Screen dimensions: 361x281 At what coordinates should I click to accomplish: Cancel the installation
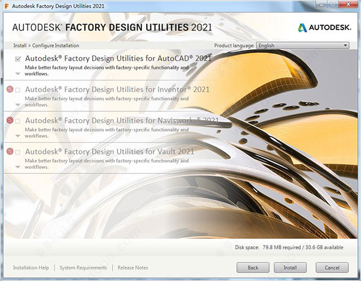332,267
